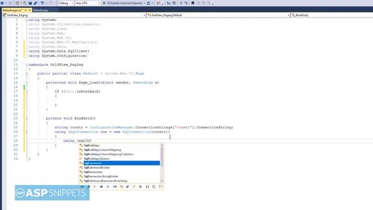The height and width of the screenshot is (210, 373).
Task: Click the Save icon in toolbar
Action: (30, 3)
